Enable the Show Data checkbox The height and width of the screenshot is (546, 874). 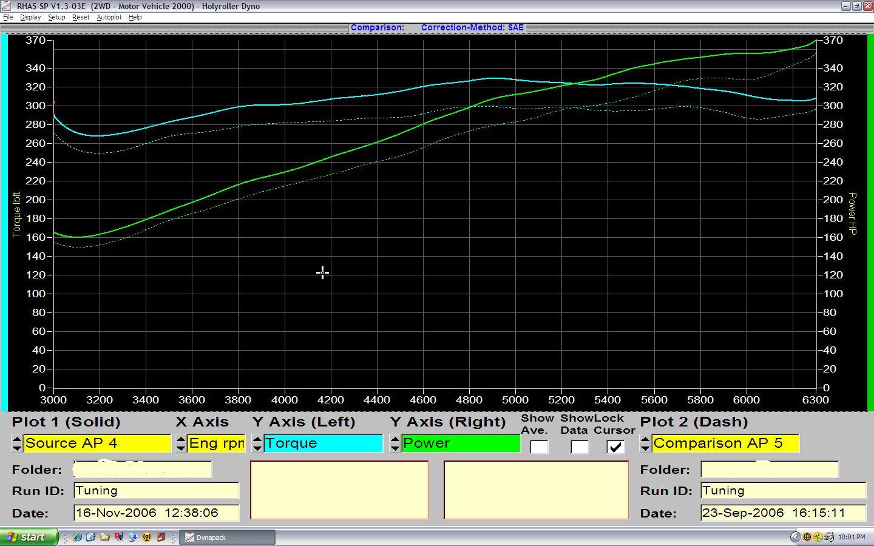580,447
